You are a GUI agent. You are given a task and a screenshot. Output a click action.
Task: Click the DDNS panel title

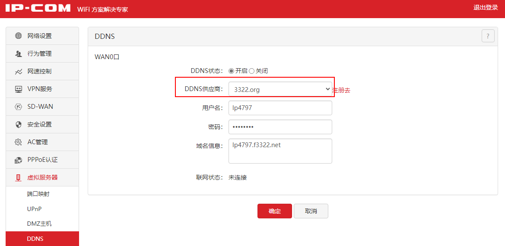[105, 36]
